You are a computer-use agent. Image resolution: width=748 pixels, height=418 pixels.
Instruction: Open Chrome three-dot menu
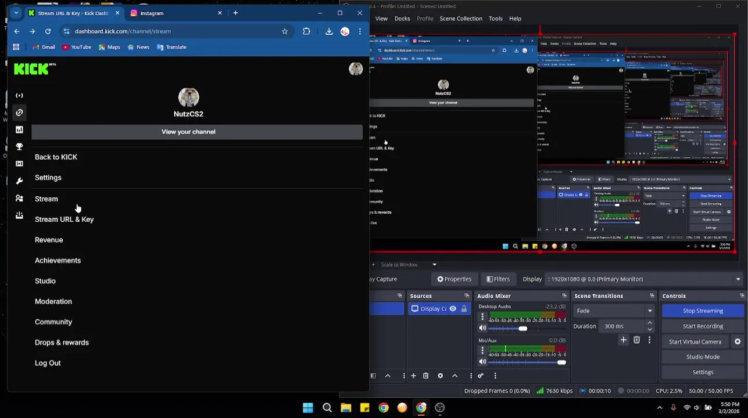point(360,31)
